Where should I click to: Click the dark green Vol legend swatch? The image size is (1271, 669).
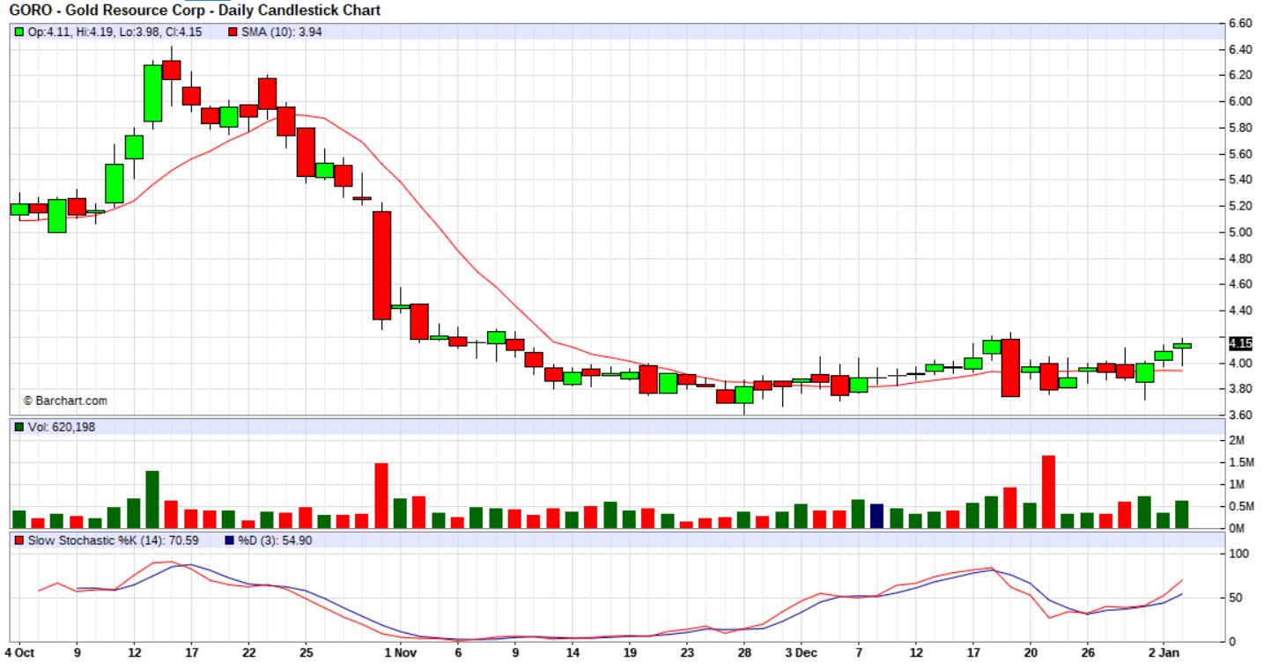tap(19, 427)
